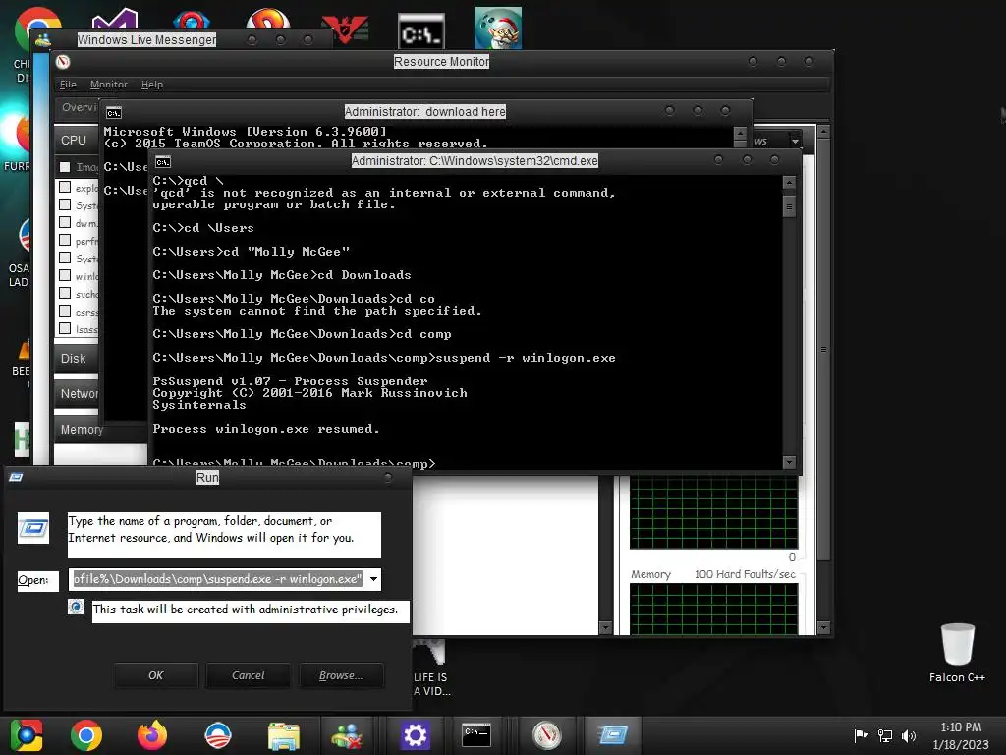1006x755 pixels.
Task: Click the system32 cmd.exe window icon
Action: pos(163,162)
